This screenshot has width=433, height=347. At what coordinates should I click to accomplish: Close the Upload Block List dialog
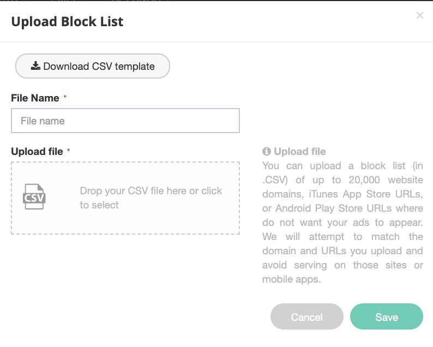click(420, 15)
